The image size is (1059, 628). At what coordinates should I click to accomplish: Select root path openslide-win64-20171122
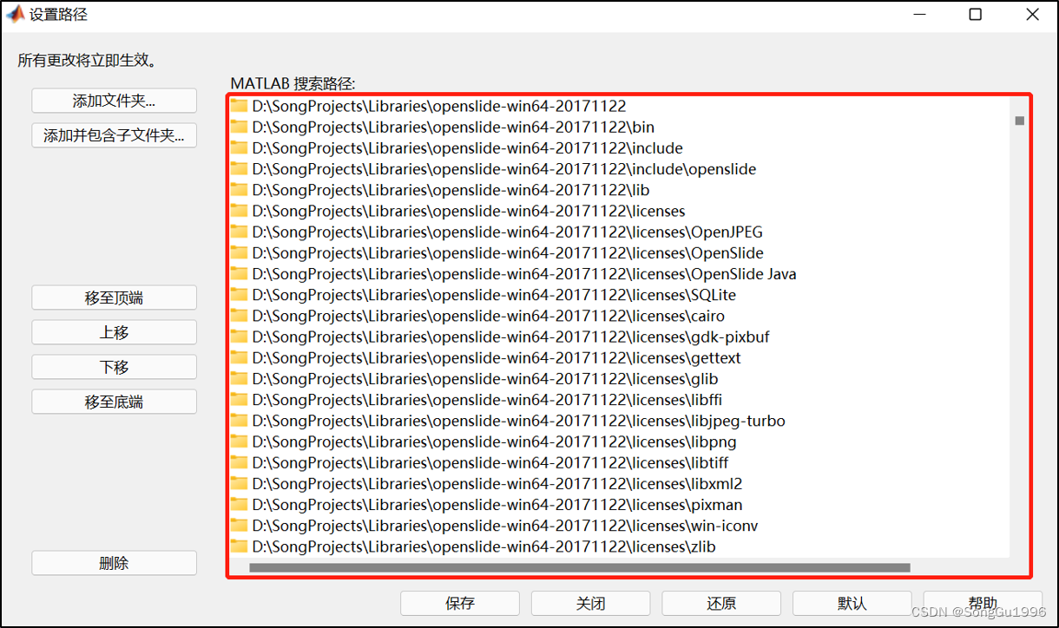(x=439, y=107)
